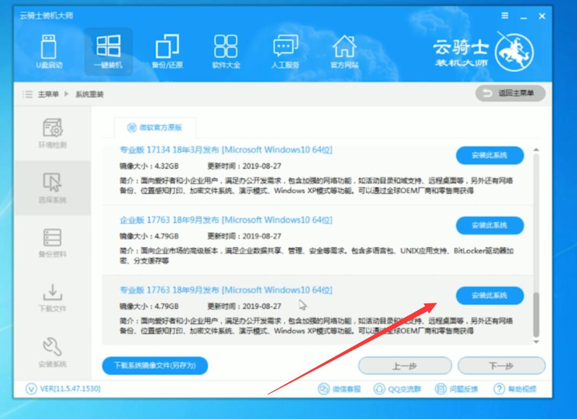Viewport: 577px width, 419px height.
Task: Select the 选择系统 sidebar step
Action: [52, 187]
